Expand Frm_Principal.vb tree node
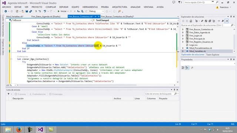The width and height of the screenshot is (237, 133). point(183,39)
